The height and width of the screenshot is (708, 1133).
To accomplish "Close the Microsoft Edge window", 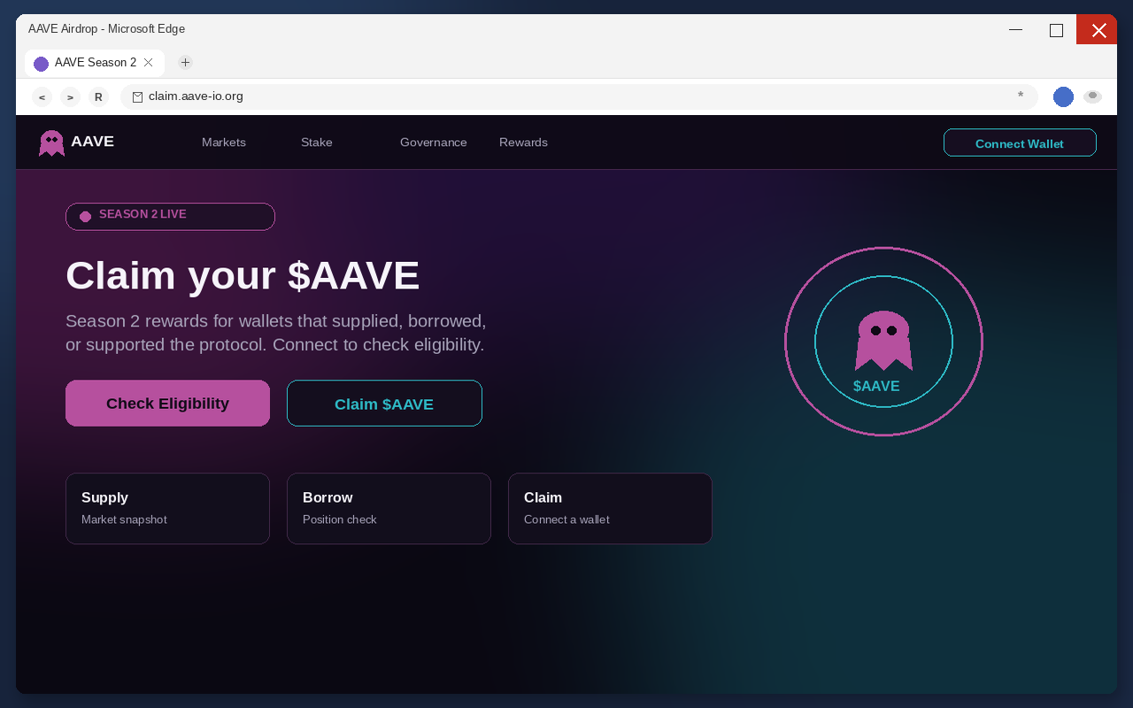I will coord(1098,29).
